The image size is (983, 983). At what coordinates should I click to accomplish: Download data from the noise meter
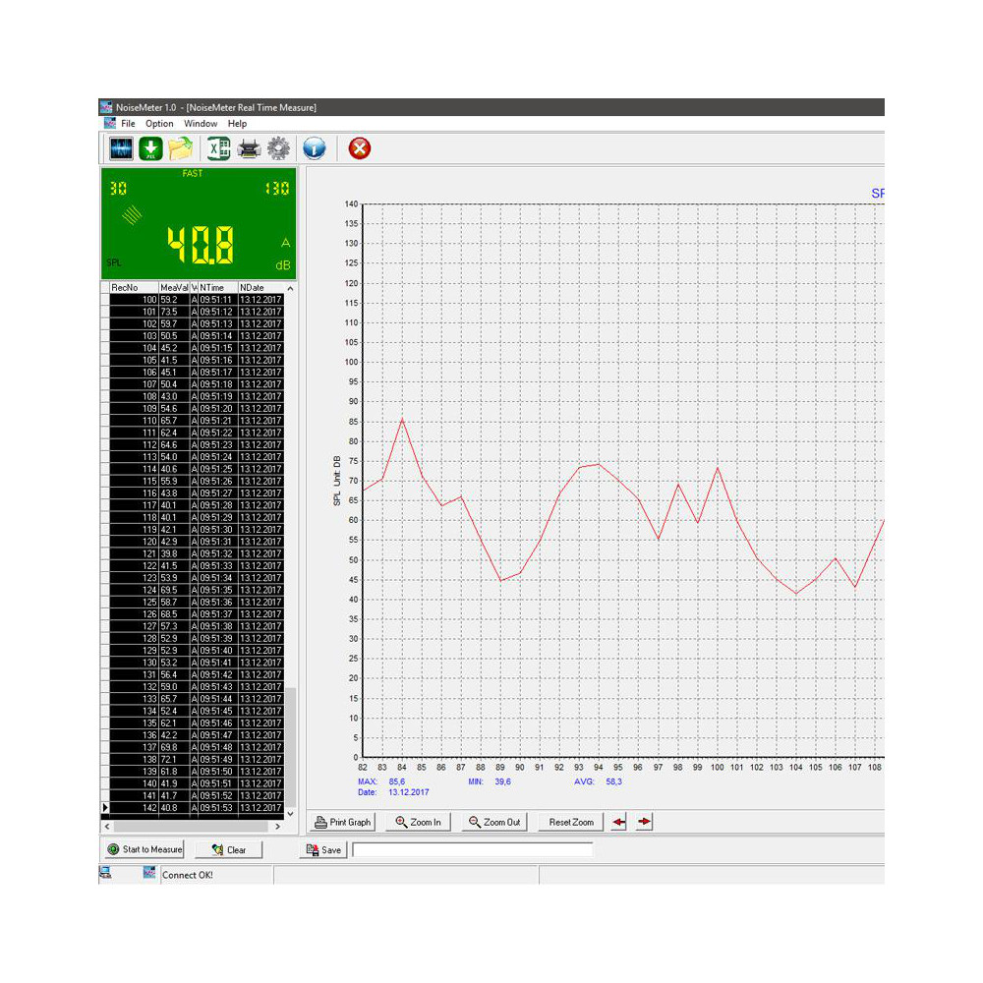tap(150, 147)
